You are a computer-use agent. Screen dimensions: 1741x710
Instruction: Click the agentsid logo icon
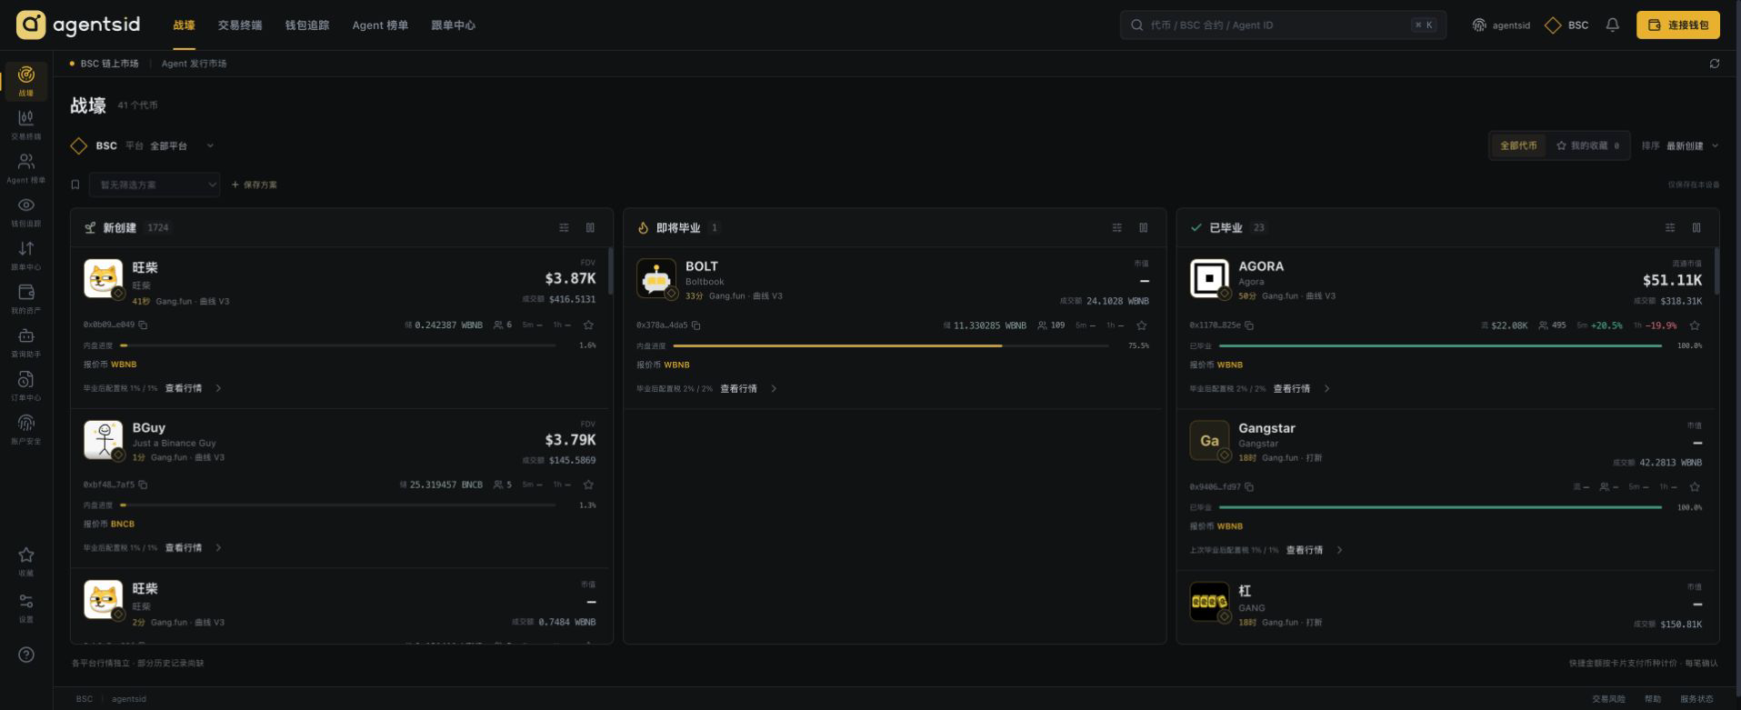31,25
